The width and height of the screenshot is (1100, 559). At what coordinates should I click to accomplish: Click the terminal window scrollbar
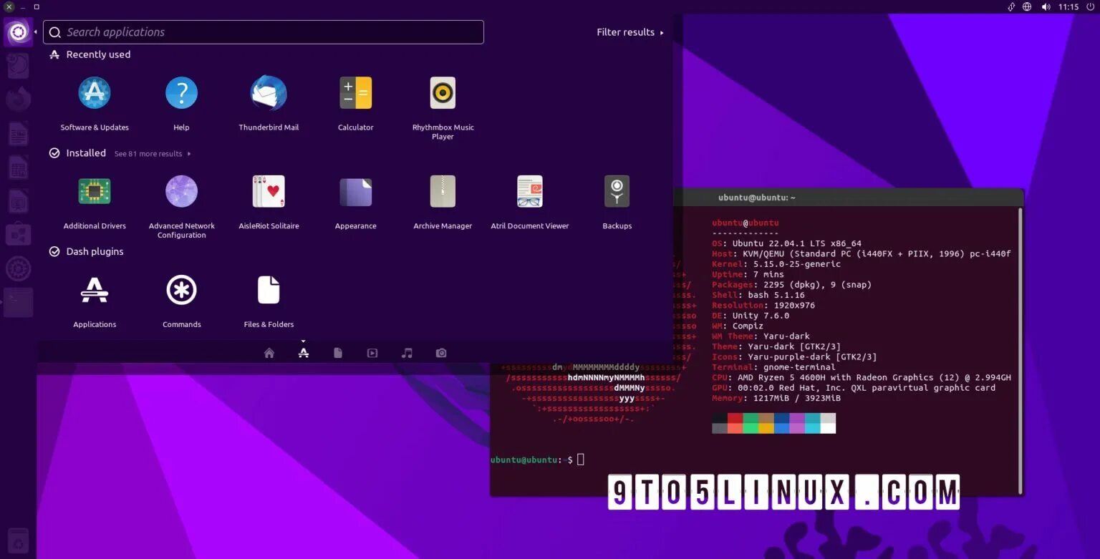1020,351
